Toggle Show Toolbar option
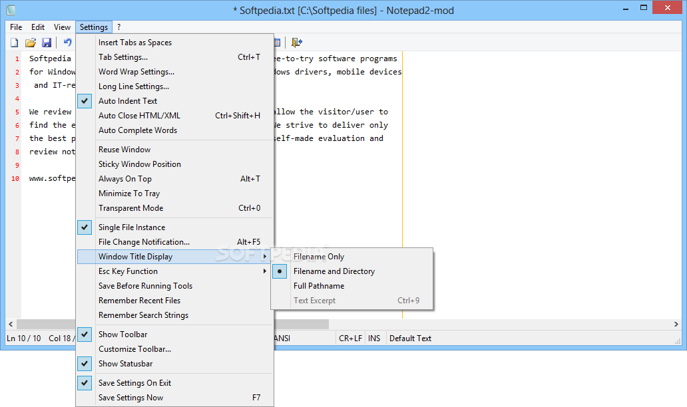The image size is (687, 407). 174,335
